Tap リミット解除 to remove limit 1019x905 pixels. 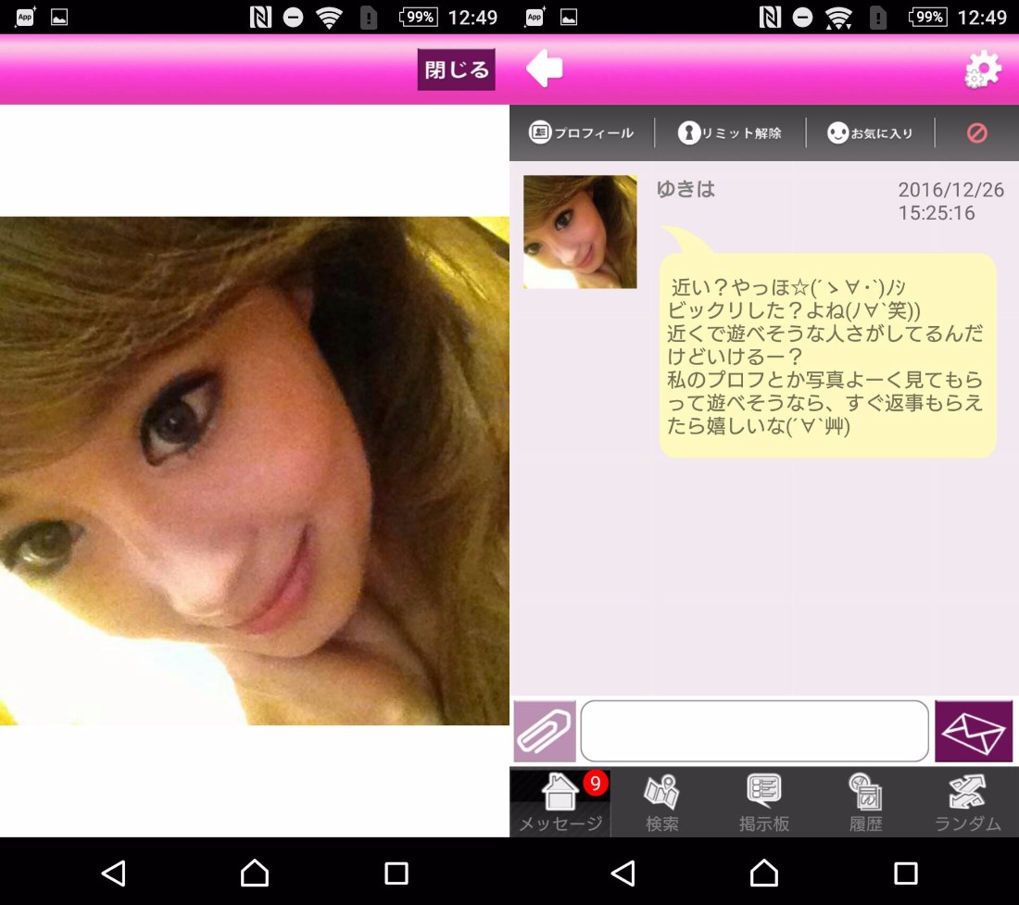(730, 133)
